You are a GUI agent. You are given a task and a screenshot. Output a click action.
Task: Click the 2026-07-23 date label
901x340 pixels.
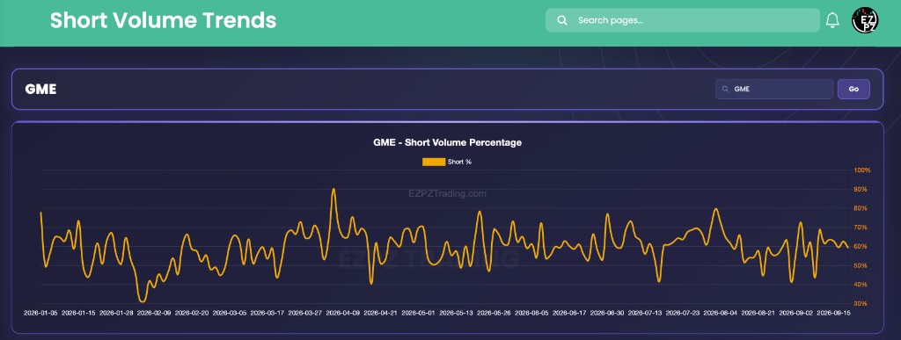click(x=683, y=313)
